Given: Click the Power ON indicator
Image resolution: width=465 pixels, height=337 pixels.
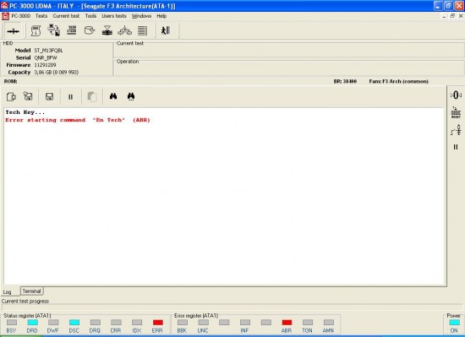Looking at the screenshot, I should (454, 323).
